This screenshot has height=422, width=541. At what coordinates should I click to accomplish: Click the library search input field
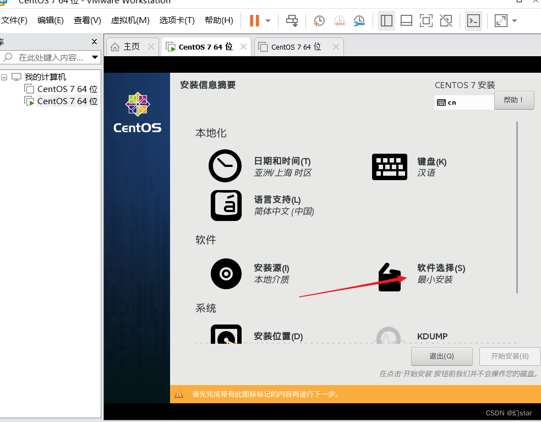pos(51,57)
